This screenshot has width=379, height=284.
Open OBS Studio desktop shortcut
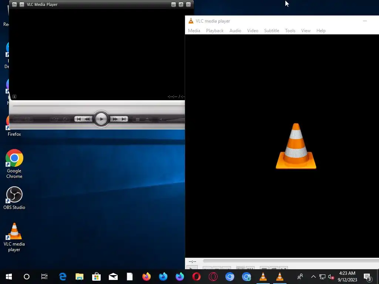[14, 198]
